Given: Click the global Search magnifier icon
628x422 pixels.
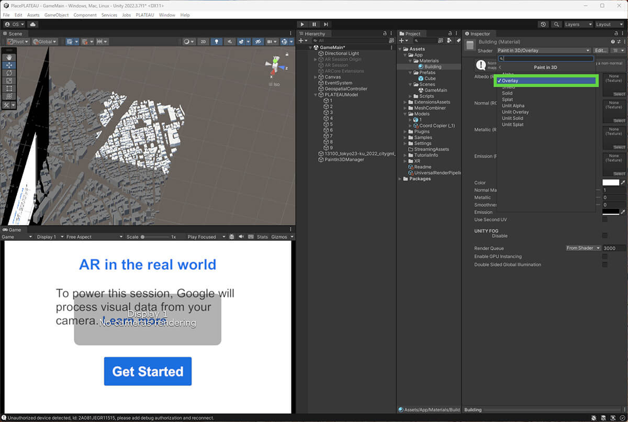Looking at the screenshot, I should [x=556, y=24].
